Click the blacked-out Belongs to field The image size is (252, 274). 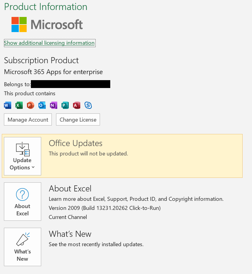(x=71, y=84)
